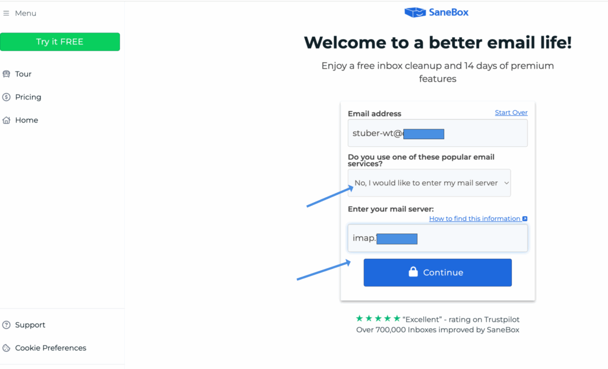The height and width of the screenshot is (369, 608).
Task: Click the Tour bus icon
Action: (x=7, y=74)
